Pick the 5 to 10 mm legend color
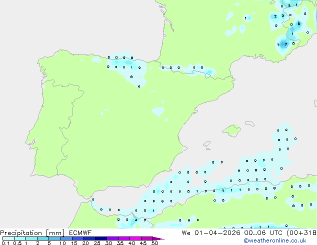This screenshot has width=317, height=245. (x=54, y=238)
